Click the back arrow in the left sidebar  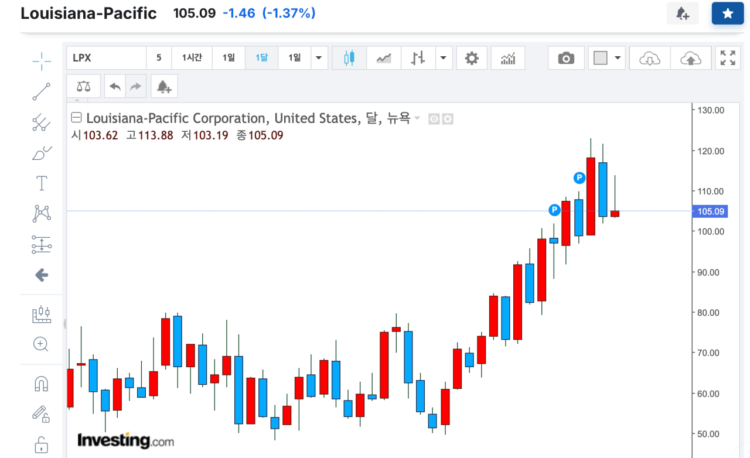(x=42, y=275)
